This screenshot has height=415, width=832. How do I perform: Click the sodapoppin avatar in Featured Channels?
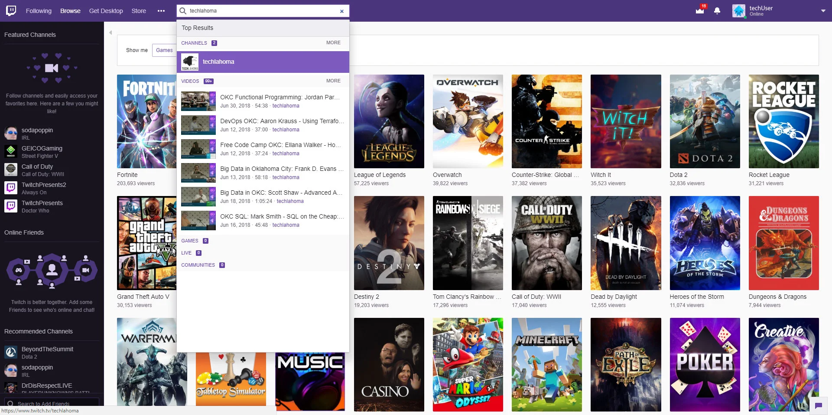click(11, 134)
